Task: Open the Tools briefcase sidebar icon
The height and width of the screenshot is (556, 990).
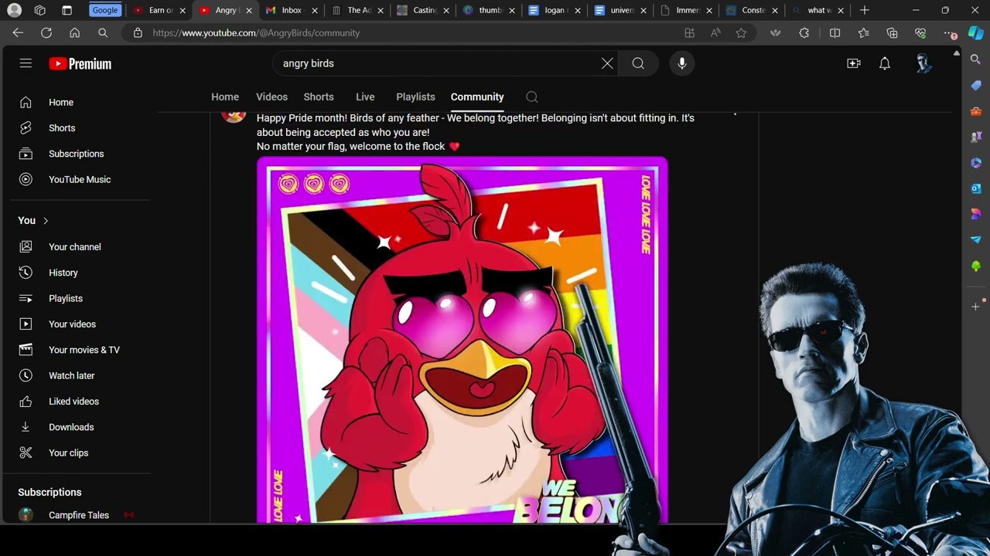Action: pyautogui.click(x=976, y=111)
